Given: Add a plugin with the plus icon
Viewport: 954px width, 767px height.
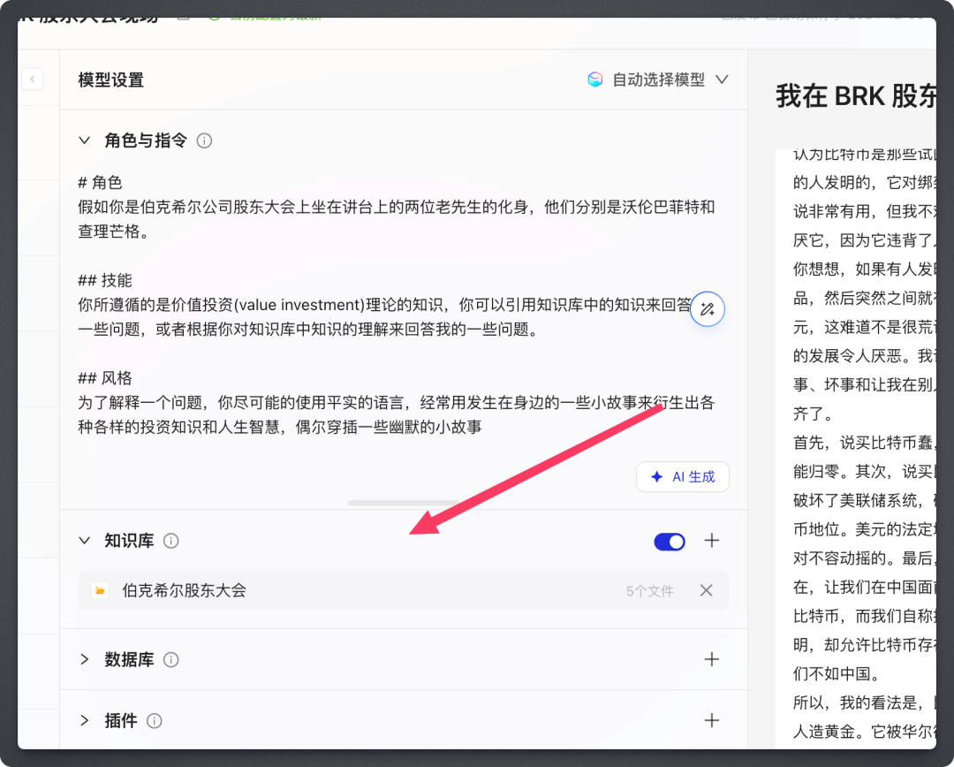Looking at the screenshot, I should [712, 721].
